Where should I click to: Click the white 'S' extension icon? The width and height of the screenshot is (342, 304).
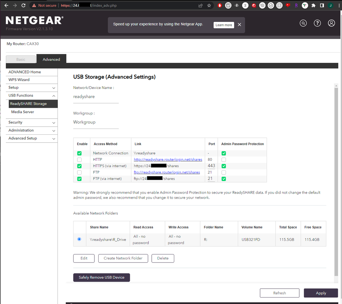tap(245, 5)
